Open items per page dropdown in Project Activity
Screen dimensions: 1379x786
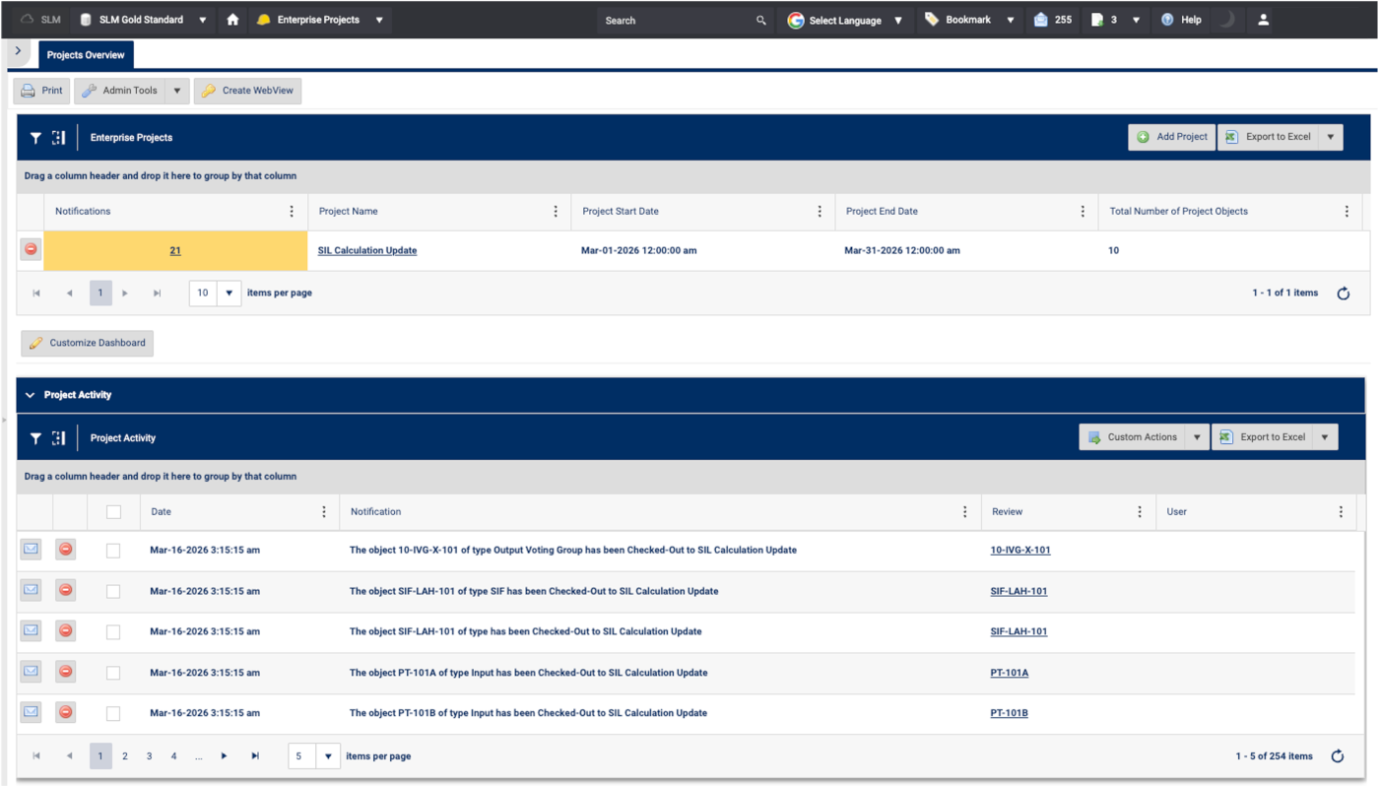click(328, 756)
